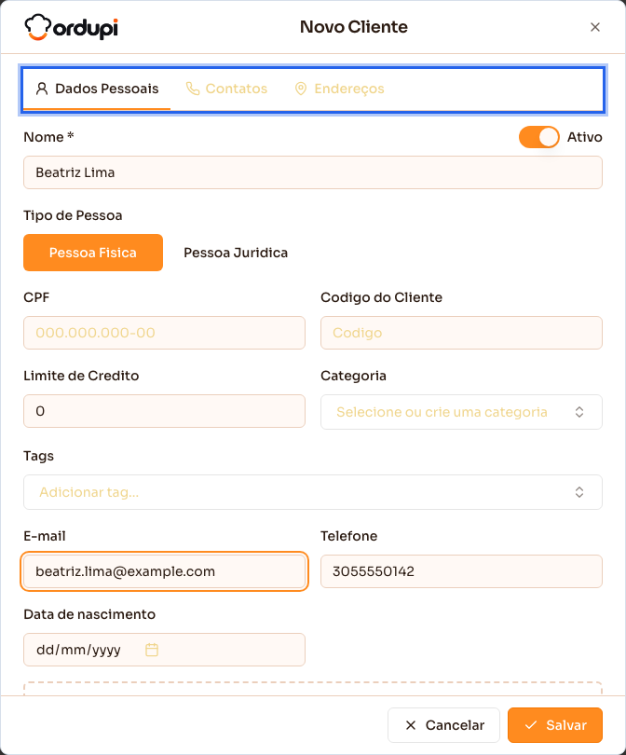Select Pessoa Juridica type
626x755 pixels.
tap(236, 253)
